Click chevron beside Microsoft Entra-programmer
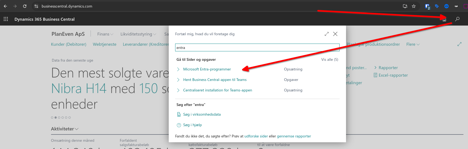Screen dimensions: 468x149 [178, 69]
